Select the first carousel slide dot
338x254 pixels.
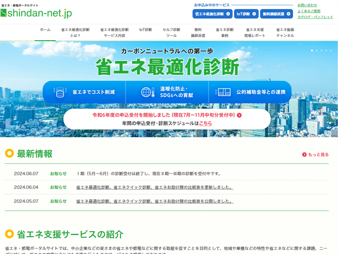click(x=312, y=51)
